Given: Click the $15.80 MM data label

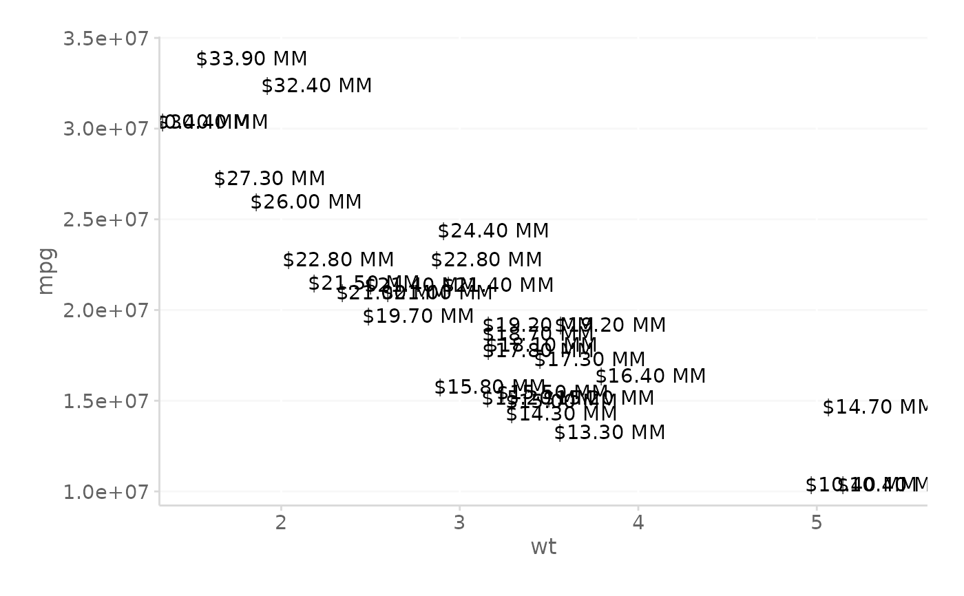Looking at the screenshot, I should coord(490,387).
